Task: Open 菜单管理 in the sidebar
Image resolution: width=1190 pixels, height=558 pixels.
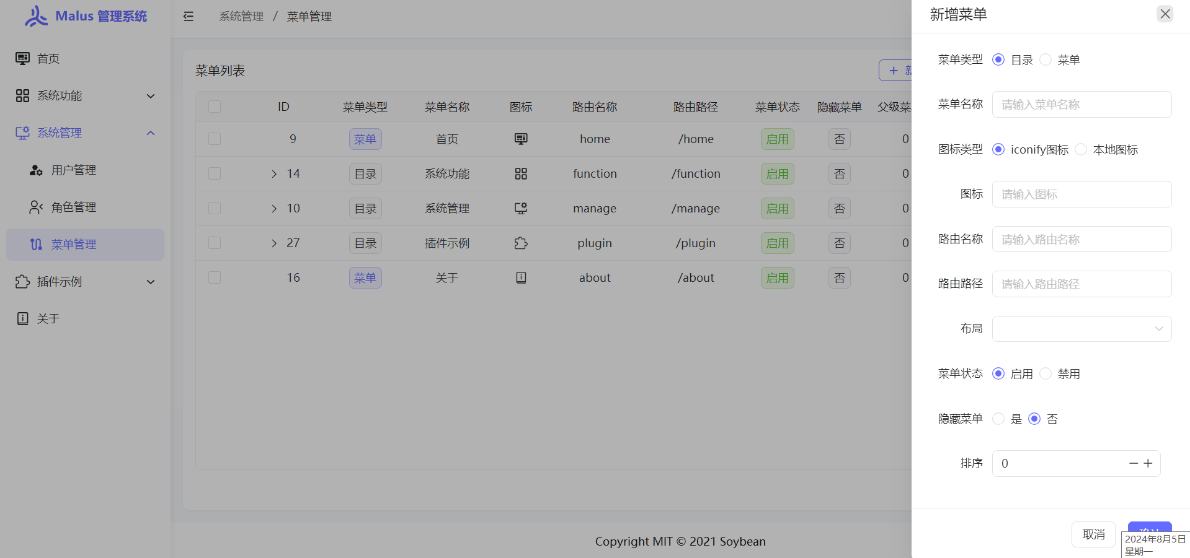Action: pos(86,244)
